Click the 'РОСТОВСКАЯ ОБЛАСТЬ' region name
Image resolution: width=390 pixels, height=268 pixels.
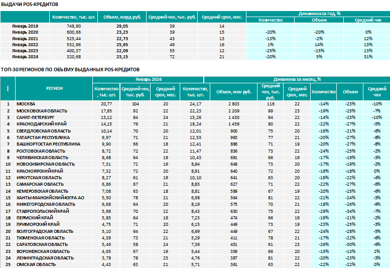pyautogui.click(x=41, y=151)
